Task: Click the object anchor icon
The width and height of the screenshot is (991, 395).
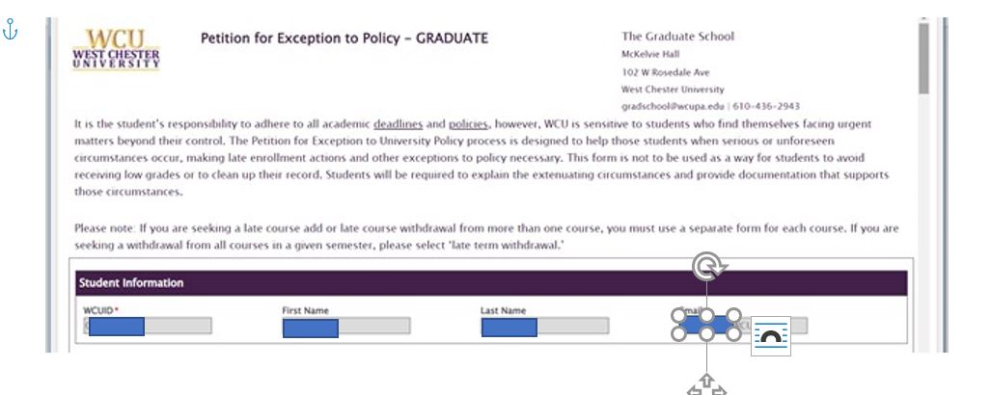Action: 10,29
